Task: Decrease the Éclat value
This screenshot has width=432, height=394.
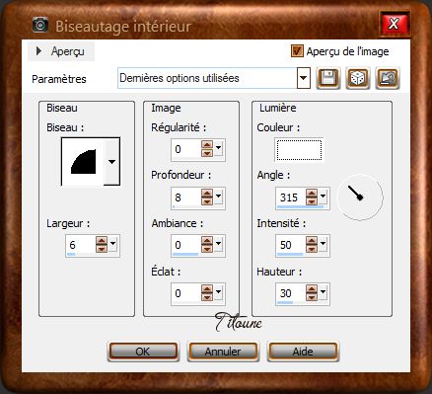Action: coord(207,297)
